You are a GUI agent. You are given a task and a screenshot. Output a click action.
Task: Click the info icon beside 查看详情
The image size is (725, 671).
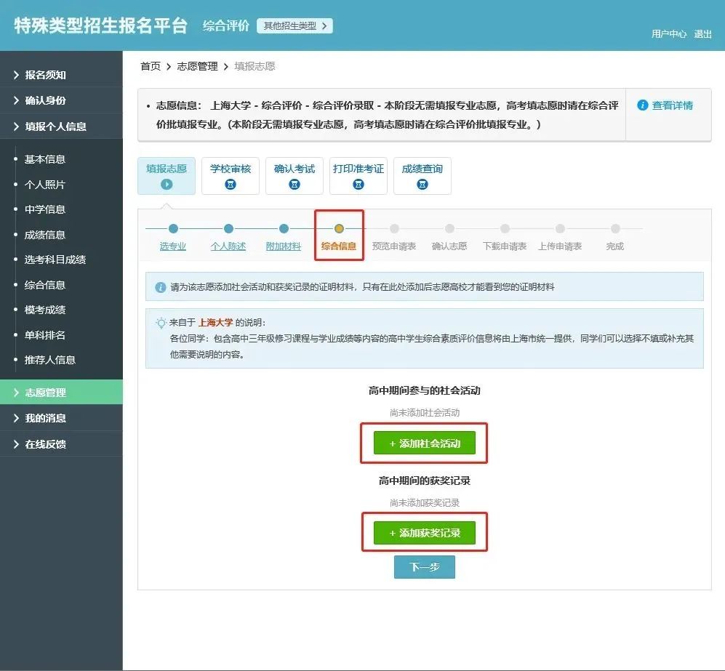tap(642, 105)
